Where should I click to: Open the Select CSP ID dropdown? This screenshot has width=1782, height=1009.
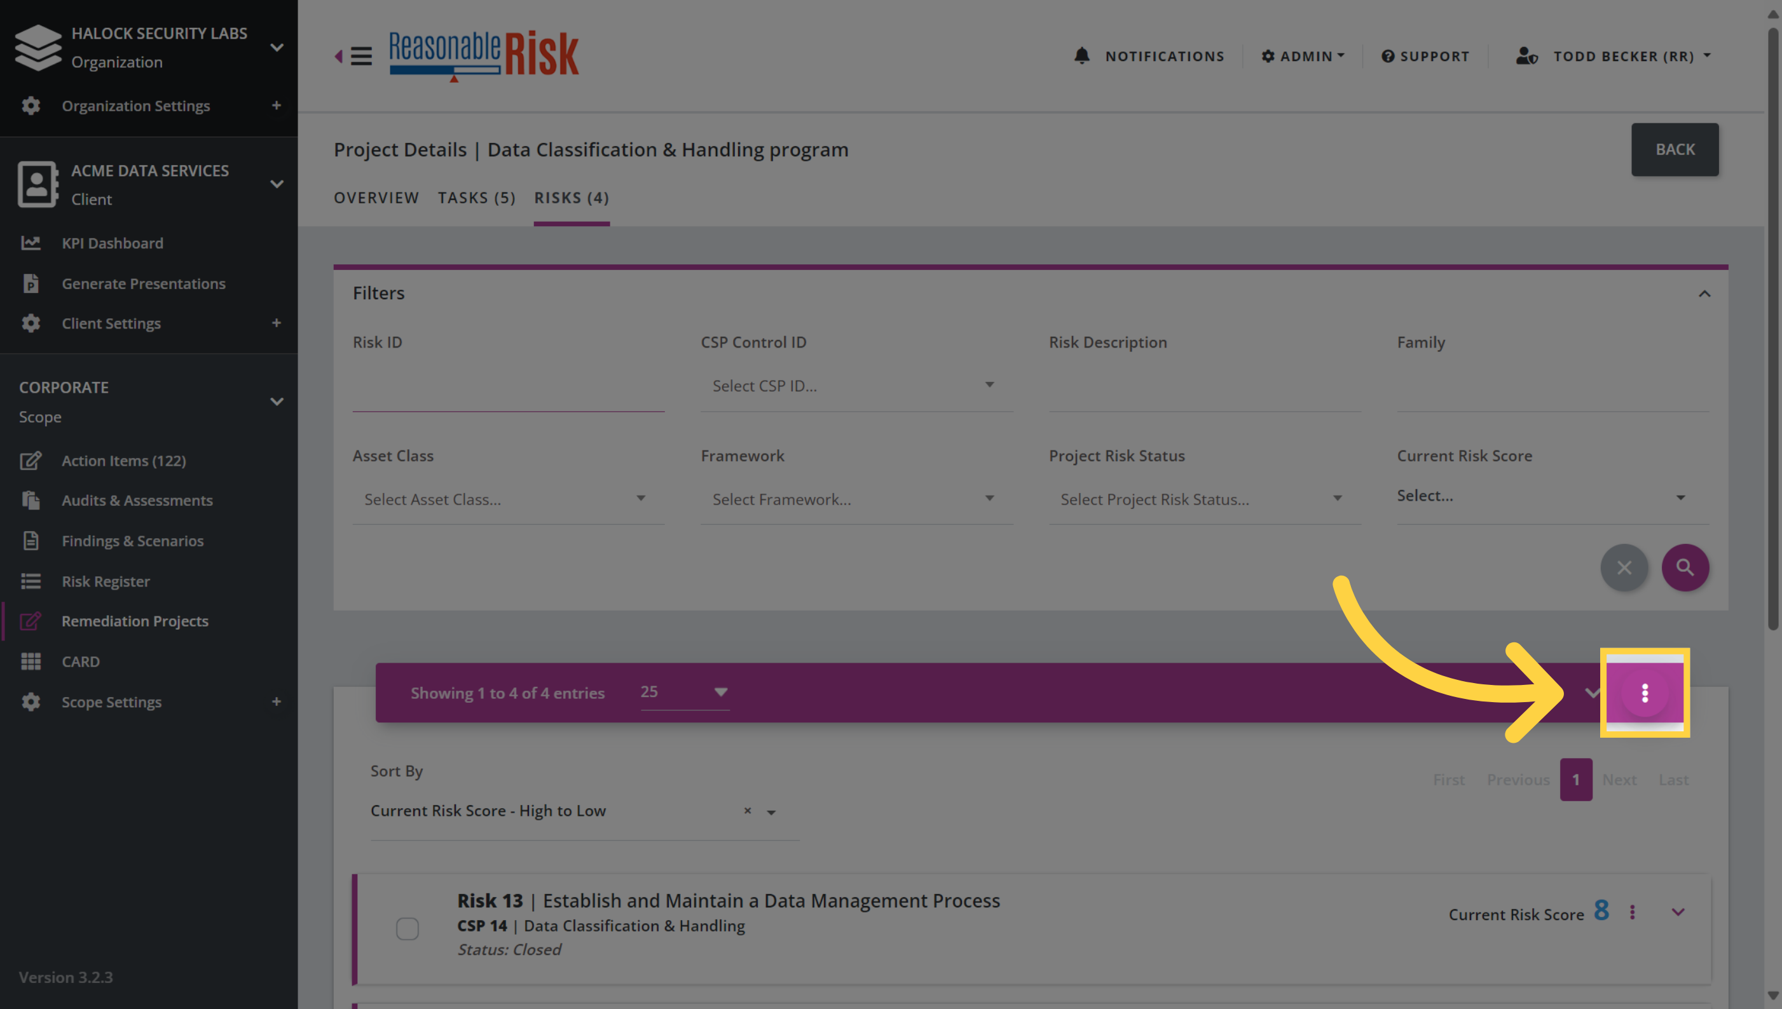[856, 386]
